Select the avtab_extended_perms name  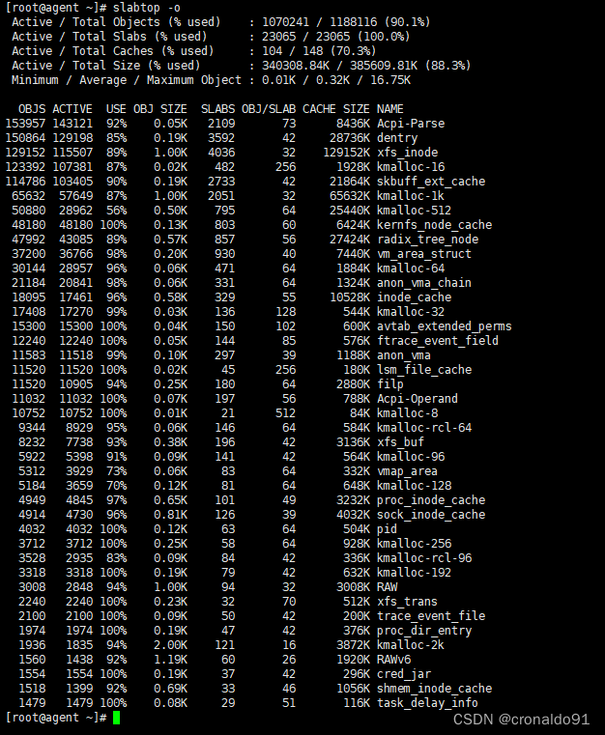[x=445, y=327]
